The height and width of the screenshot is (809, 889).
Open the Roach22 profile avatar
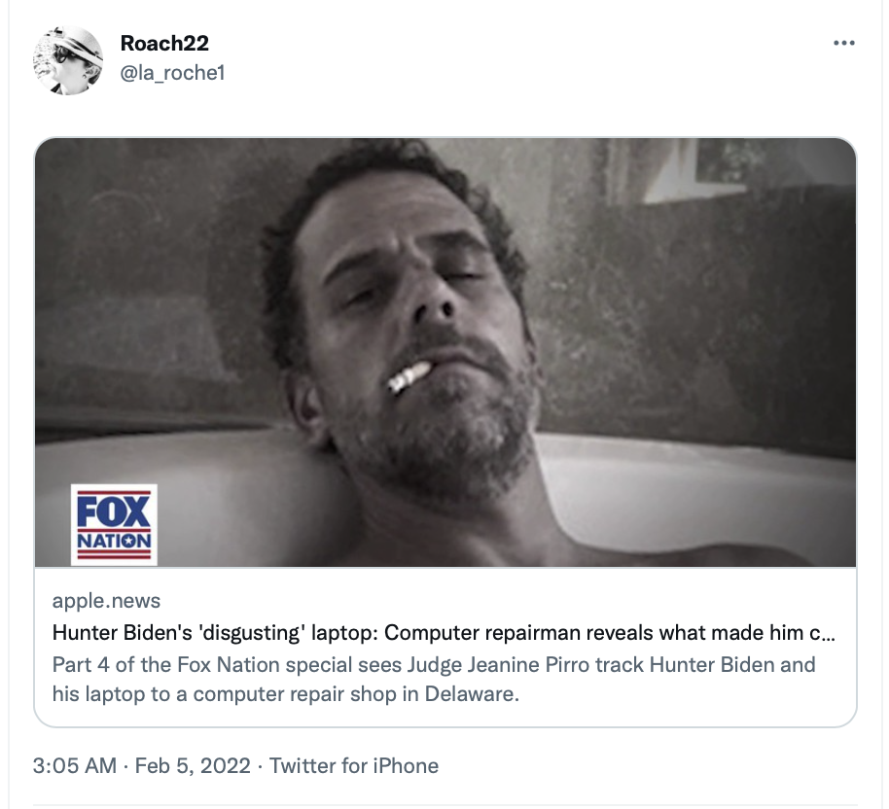68,60
